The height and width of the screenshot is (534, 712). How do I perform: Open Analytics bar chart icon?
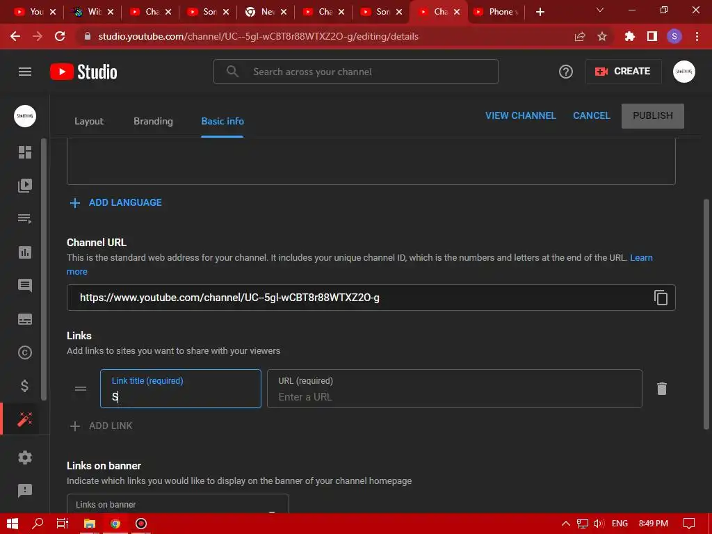[x=25, y=252]
